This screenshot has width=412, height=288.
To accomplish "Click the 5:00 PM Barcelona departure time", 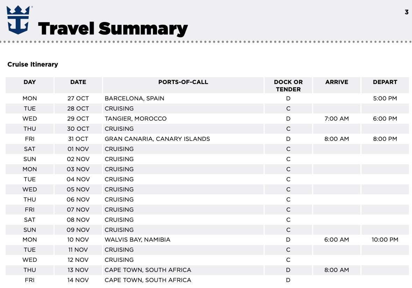I will point(385,98).
